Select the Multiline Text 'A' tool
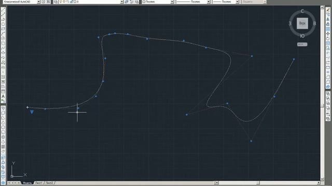 (x=3, y=97)
